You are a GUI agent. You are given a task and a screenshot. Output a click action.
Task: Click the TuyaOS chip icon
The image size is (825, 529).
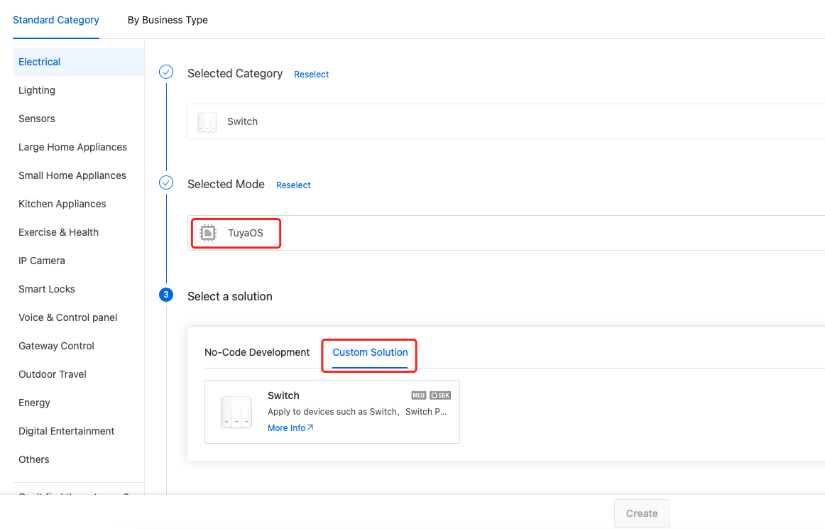point(208,233)
